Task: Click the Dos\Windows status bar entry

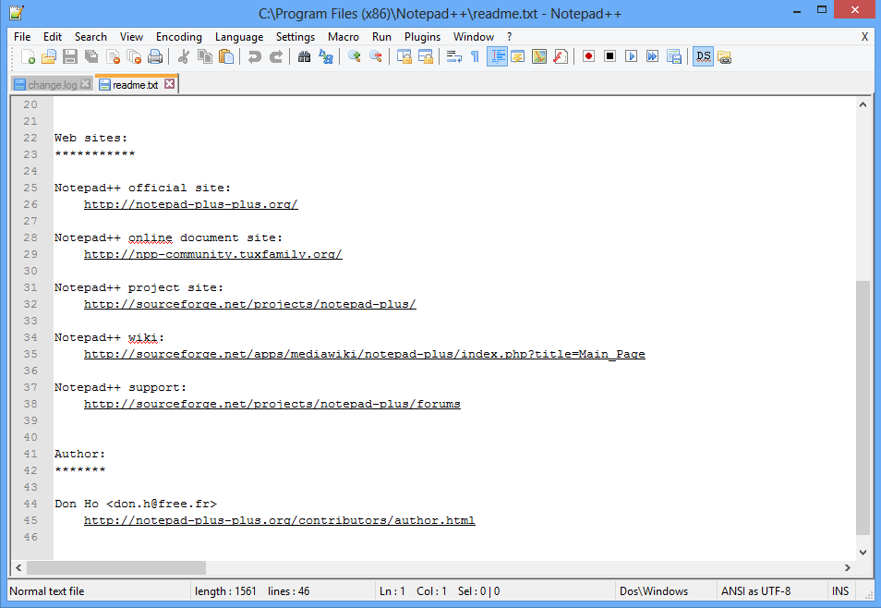Action: pyautogui.click(x=654, y=591)
